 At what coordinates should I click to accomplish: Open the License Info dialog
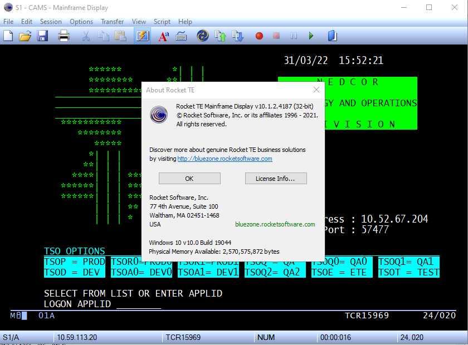[276, 178]
